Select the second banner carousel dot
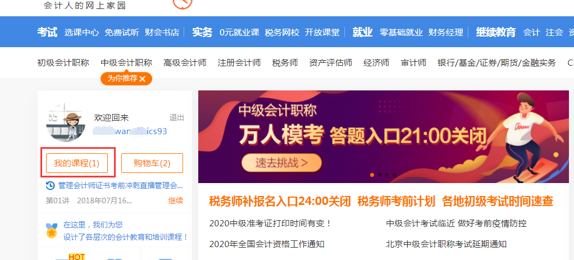The height and width of the screenshot is (260, 574). click(380, 175)
